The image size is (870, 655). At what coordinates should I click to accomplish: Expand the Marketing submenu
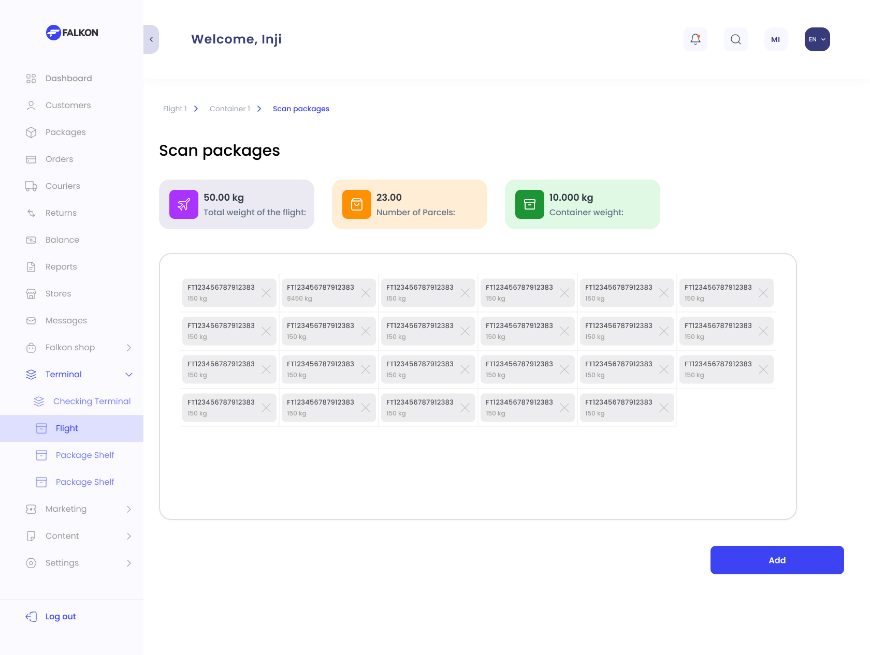129,509
